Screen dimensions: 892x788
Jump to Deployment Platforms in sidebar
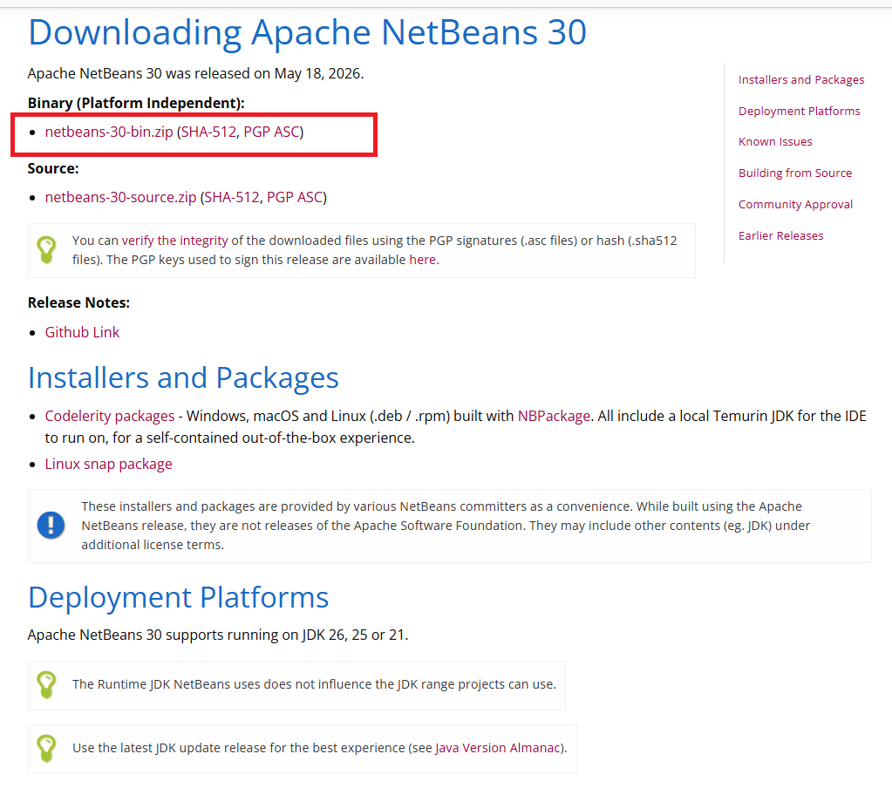(800, 111)
